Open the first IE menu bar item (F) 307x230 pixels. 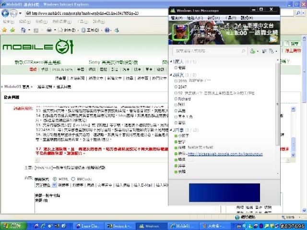tap(9, 22)
